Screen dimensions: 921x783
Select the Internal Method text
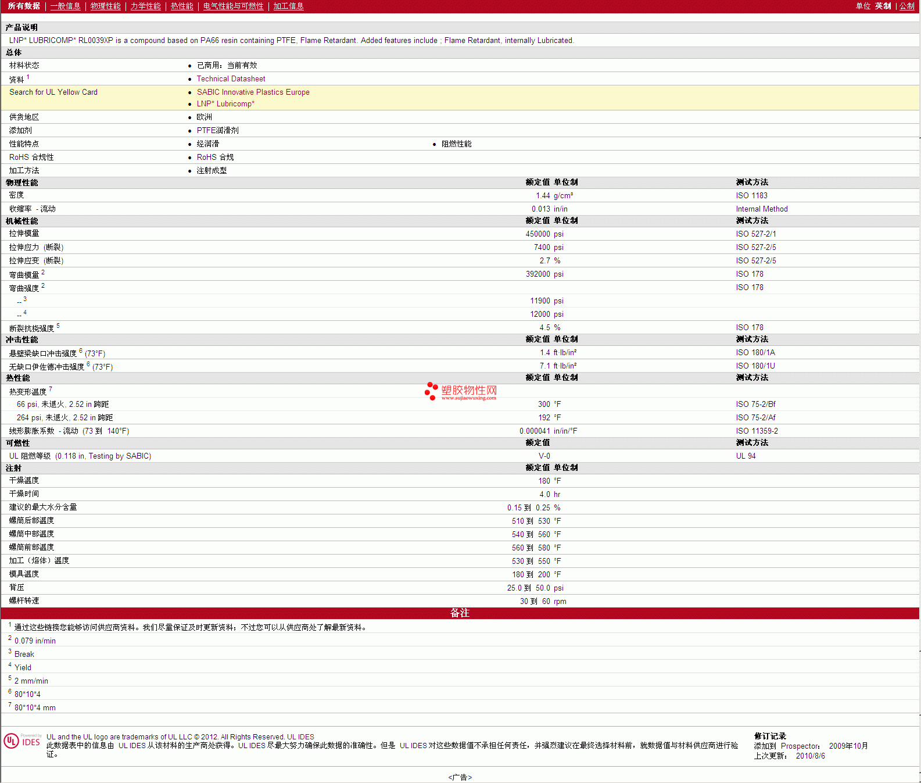(x=762, y=209)
